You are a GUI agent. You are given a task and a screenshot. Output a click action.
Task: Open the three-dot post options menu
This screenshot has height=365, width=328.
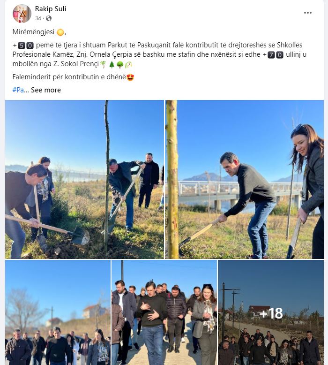[307, 13]
